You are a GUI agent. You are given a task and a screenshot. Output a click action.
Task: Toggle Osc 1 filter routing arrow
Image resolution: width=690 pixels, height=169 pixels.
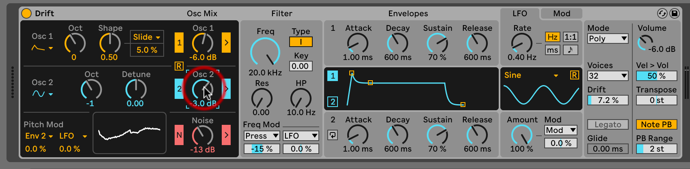(x=226, y=43)
